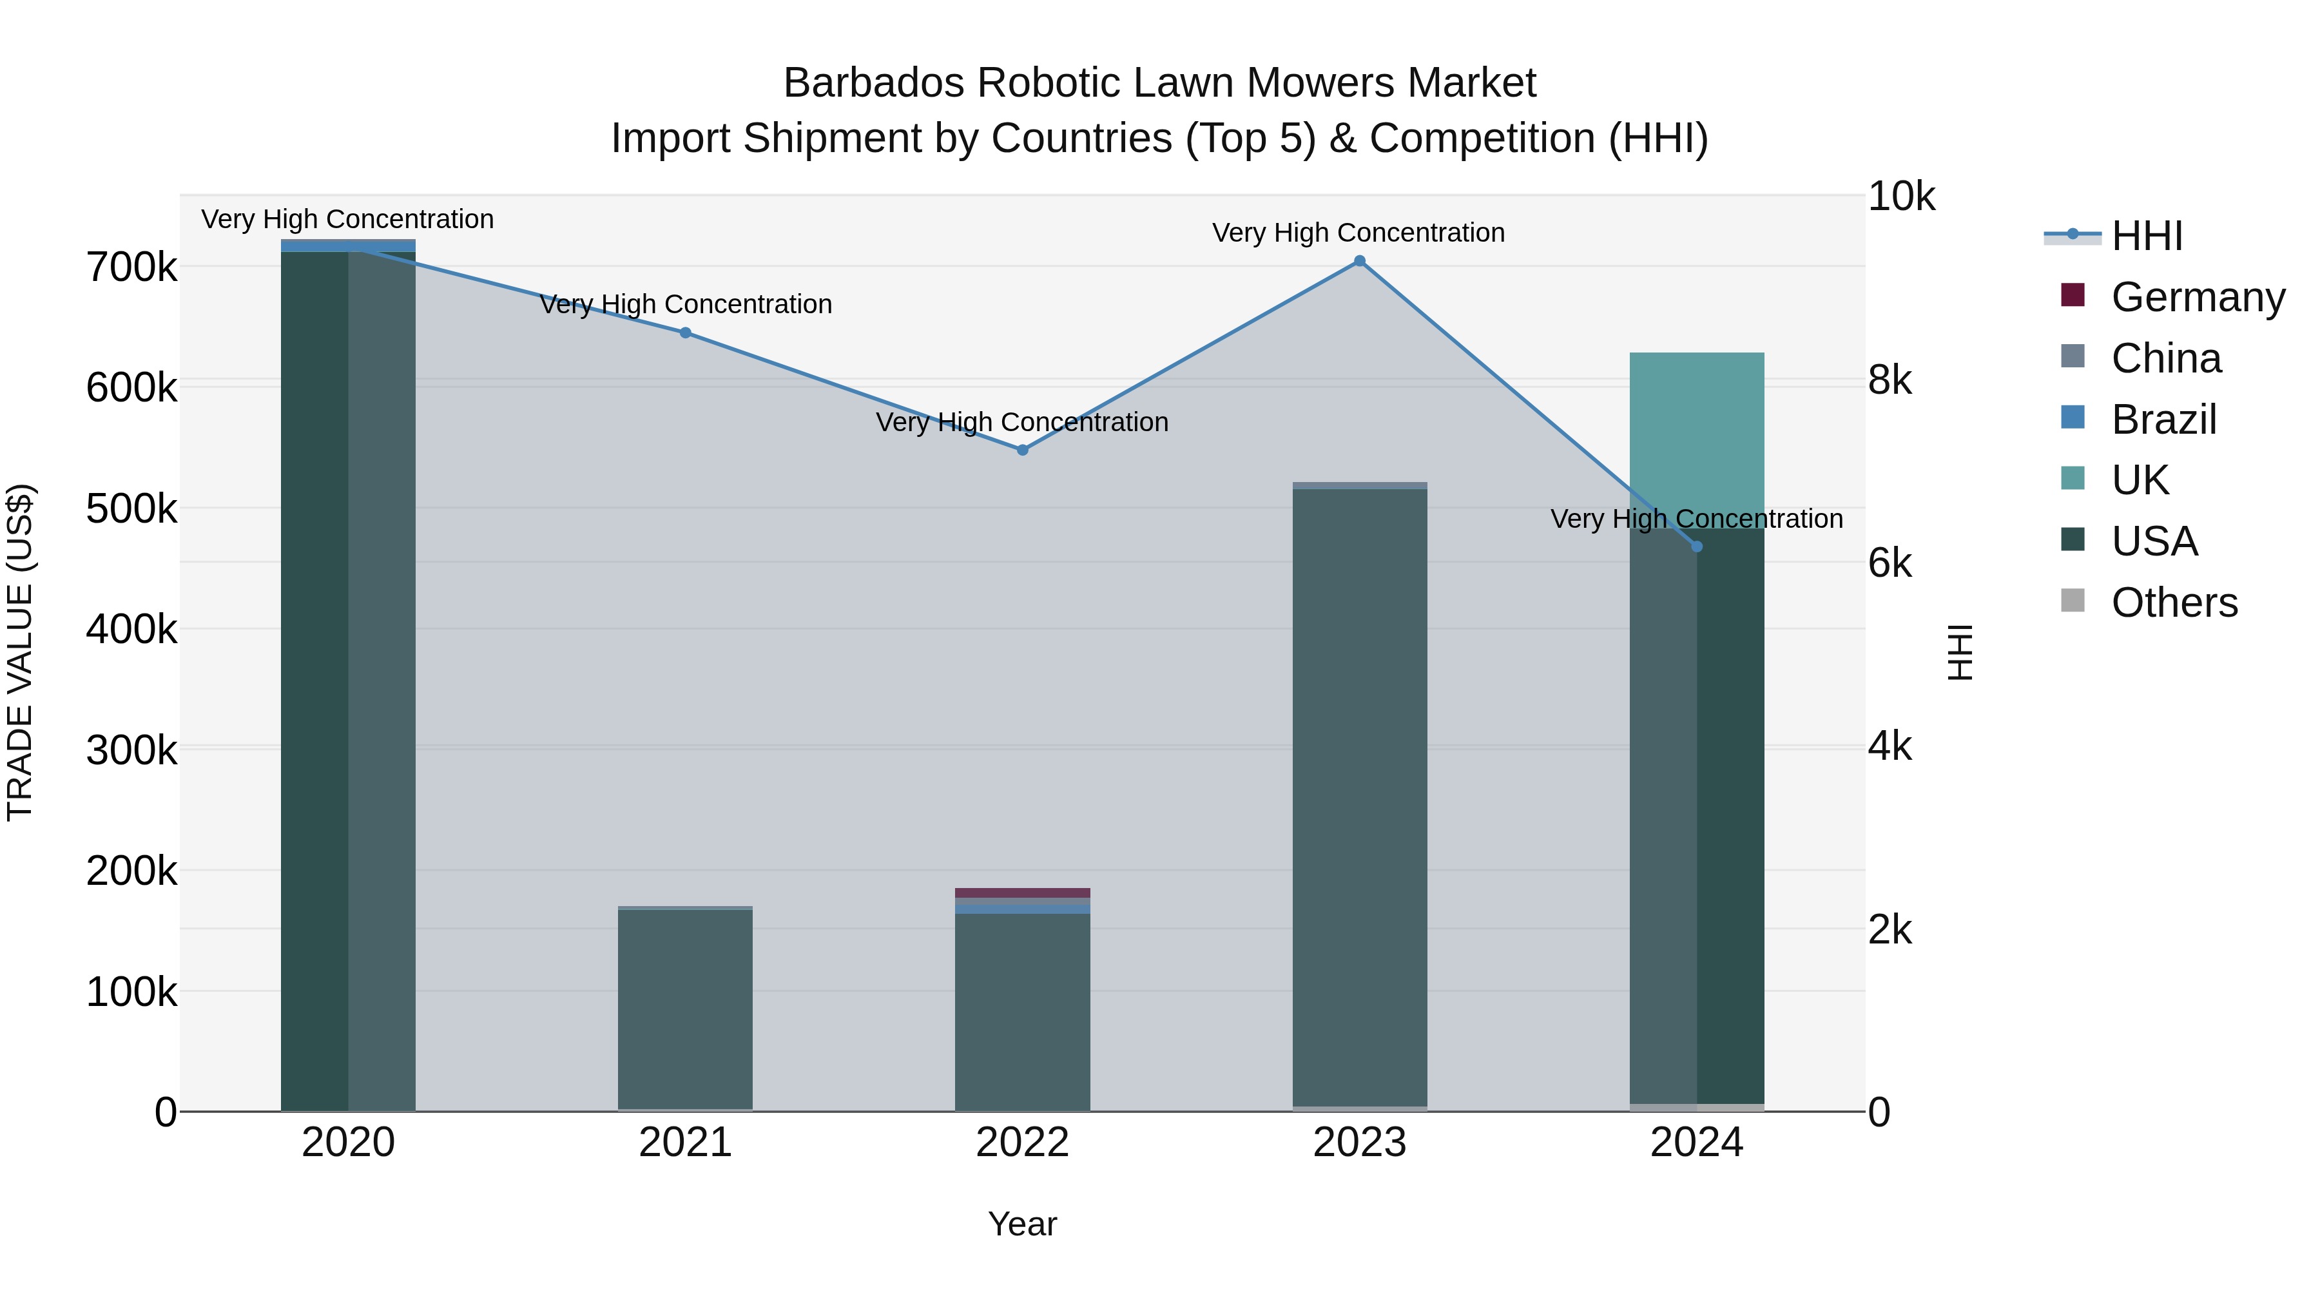Toggle the HHI line legend entry
The height and width of the screenshot is (1305, 2320).
(x=2113, y=236)
